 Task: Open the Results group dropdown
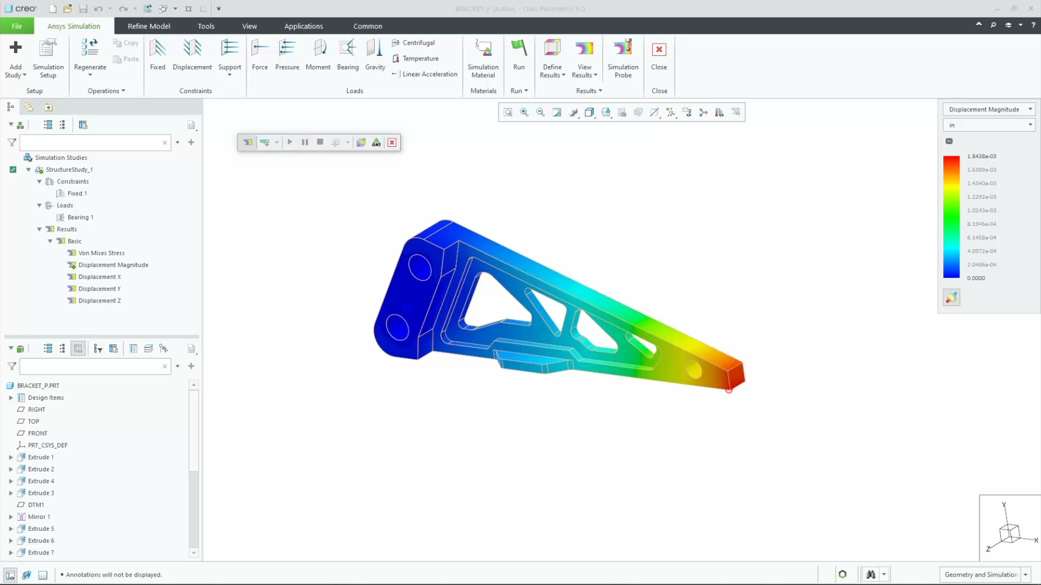(589, 91)
